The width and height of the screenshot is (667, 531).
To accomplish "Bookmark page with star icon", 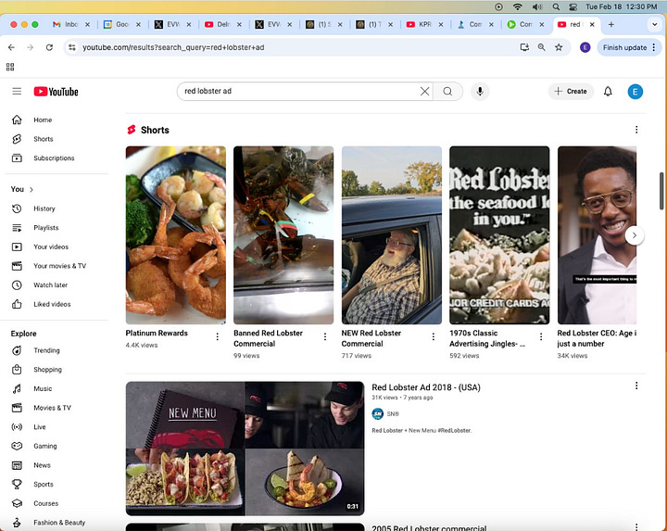I will [559, 47].
